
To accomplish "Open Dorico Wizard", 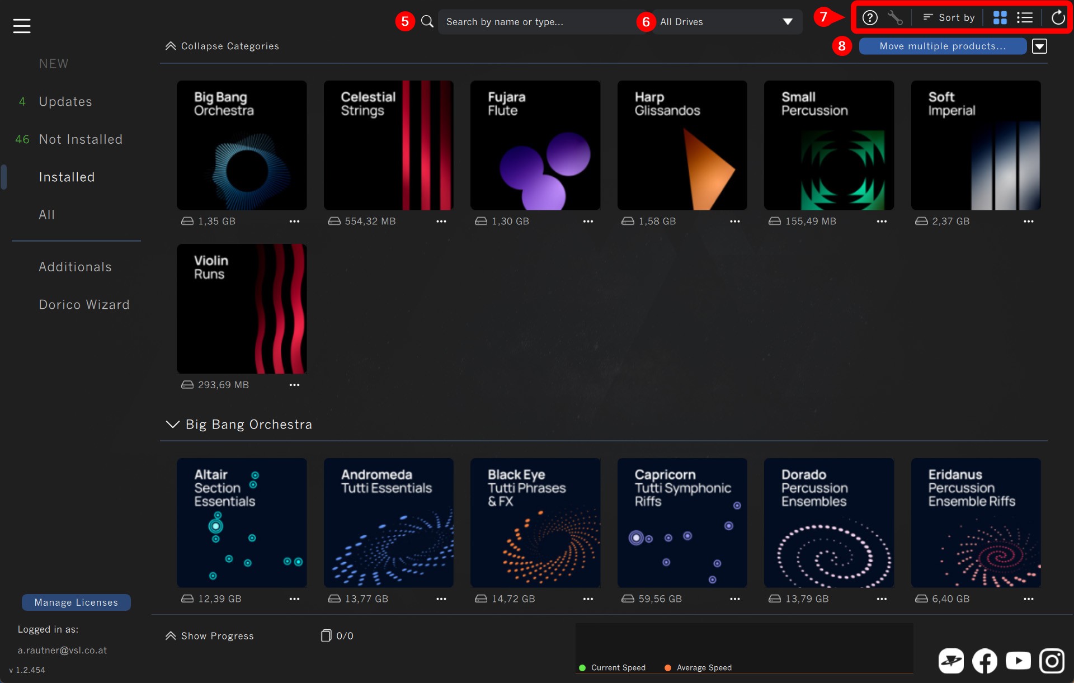I will 84,305.
